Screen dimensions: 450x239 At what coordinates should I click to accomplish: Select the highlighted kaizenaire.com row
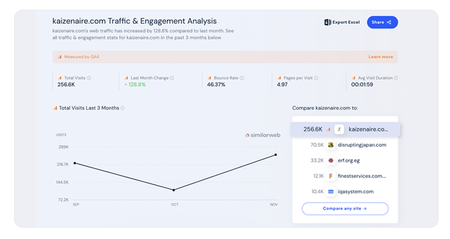(x=345, y=129)
